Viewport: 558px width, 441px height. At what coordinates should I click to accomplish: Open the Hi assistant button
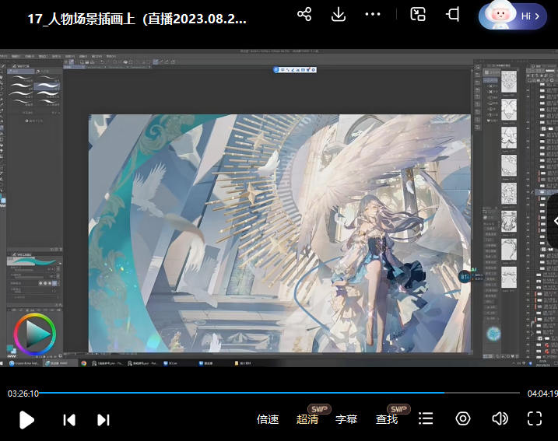pyautogui.click(x=514, y=16)
